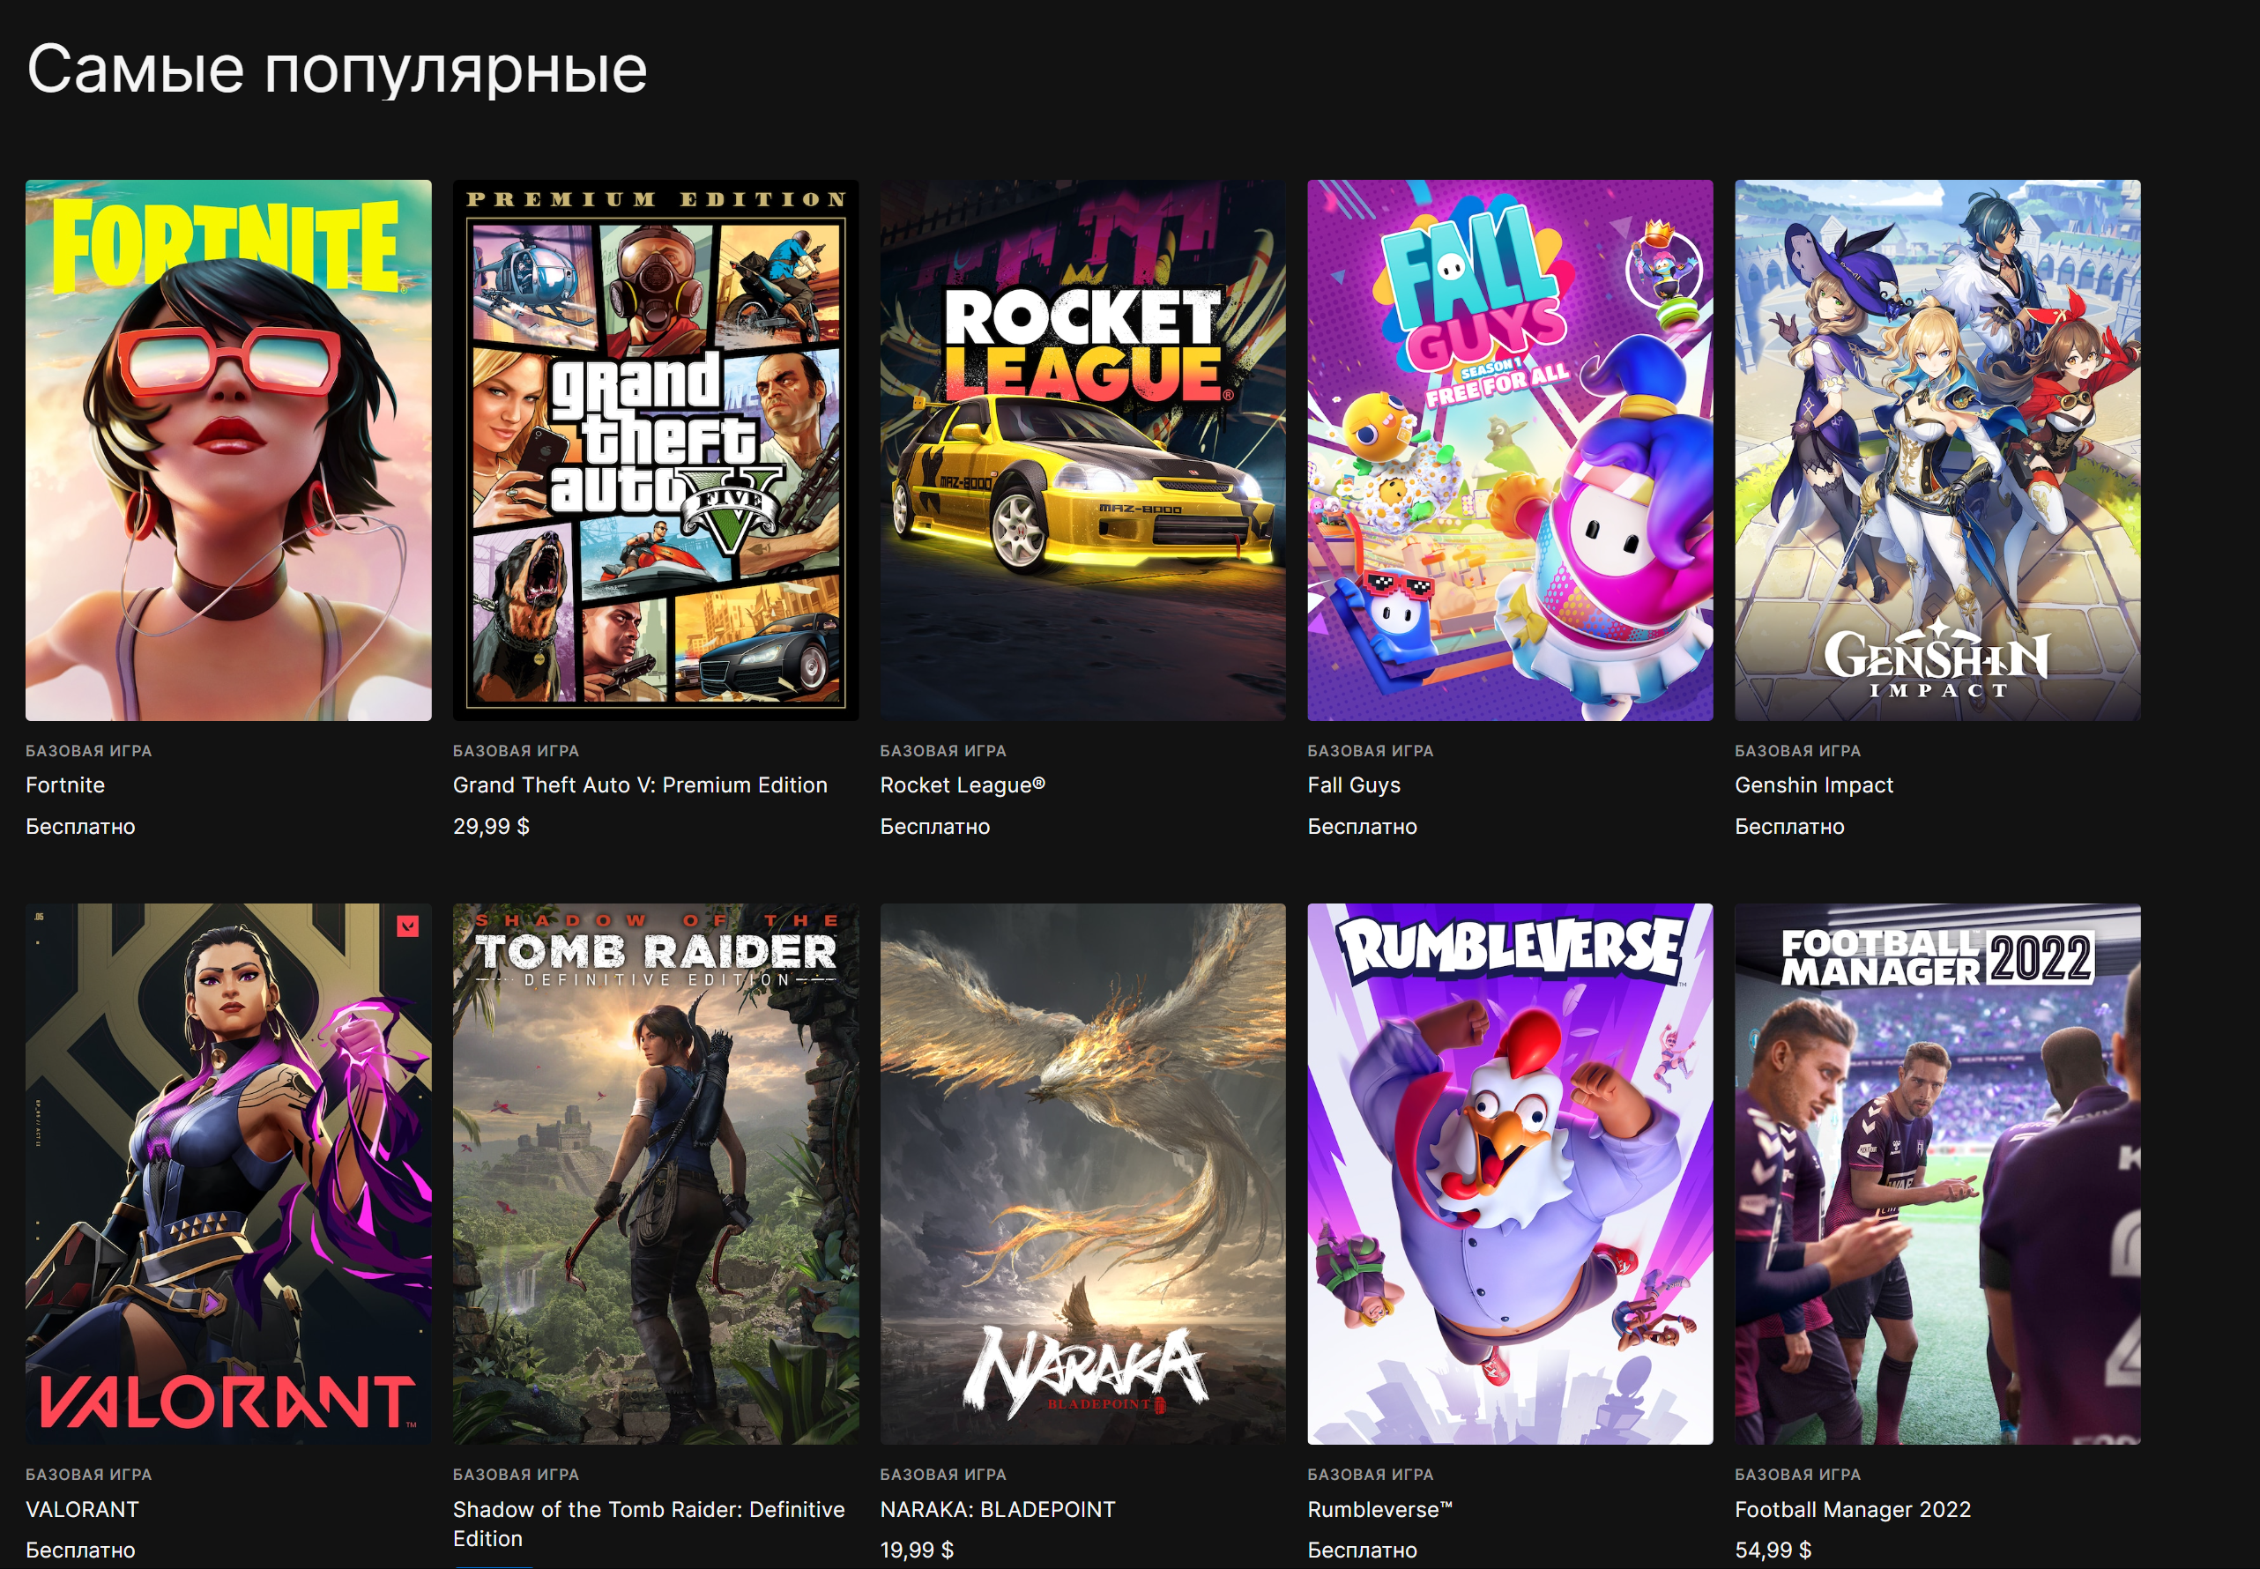Click the Fortnite title link
2260x1569 pixels.
65,784
